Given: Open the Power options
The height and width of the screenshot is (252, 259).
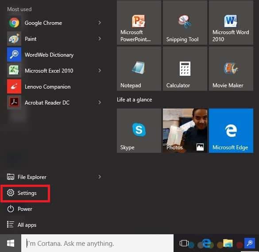Looking at the screenshot, I should (19, 209).
